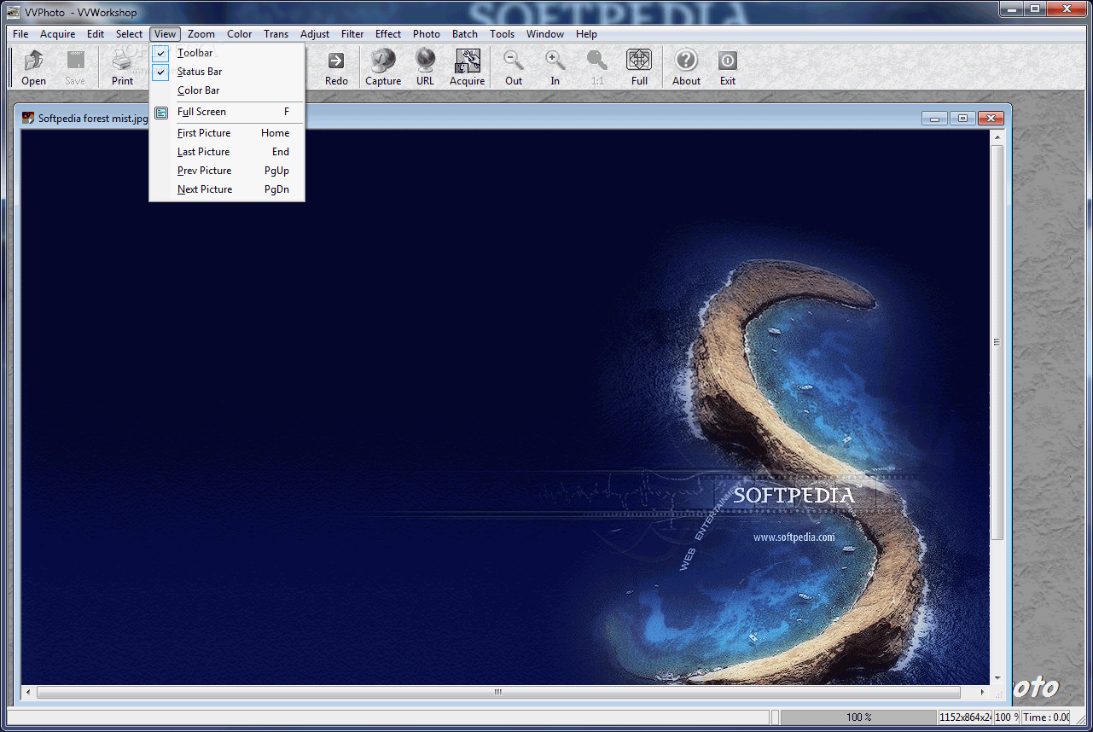Click the vertical scrollbar thumb of the image
Viewport: 1093px width, 732px height.
pos(997,342)
